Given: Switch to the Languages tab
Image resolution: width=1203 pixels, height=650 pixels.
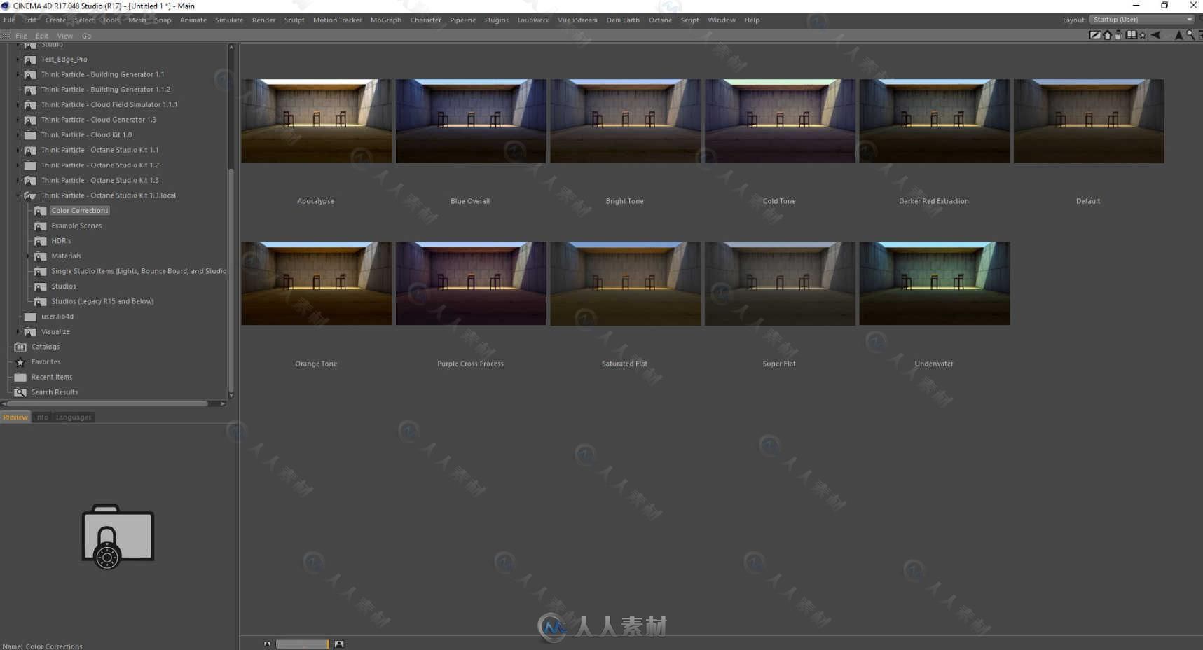Looking at the screenshot, I should [x=74, y=417].
